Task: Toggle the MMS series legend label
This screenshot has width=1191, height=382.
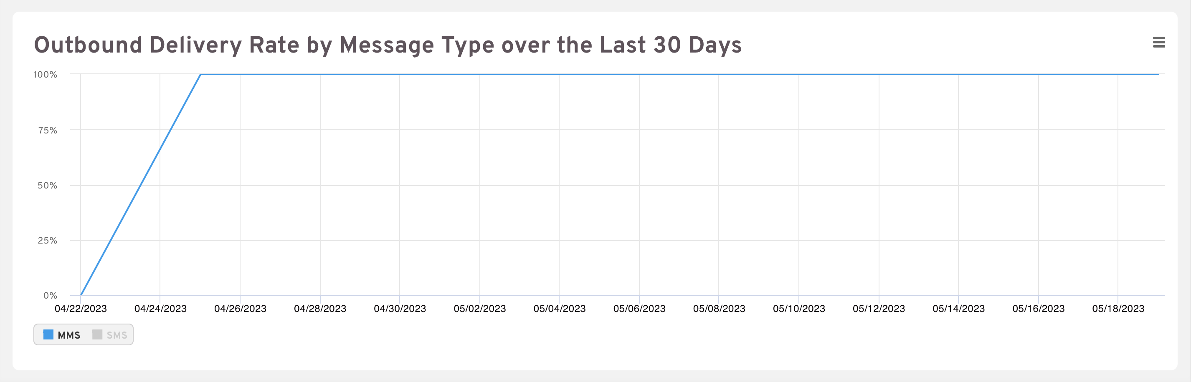Action: pos(69,335)
